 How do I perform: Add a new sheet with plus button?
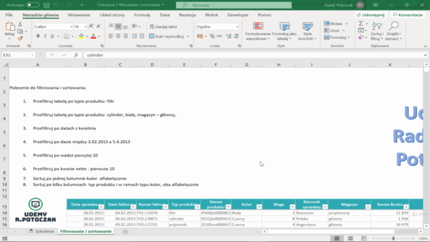[x=126, y=231]
